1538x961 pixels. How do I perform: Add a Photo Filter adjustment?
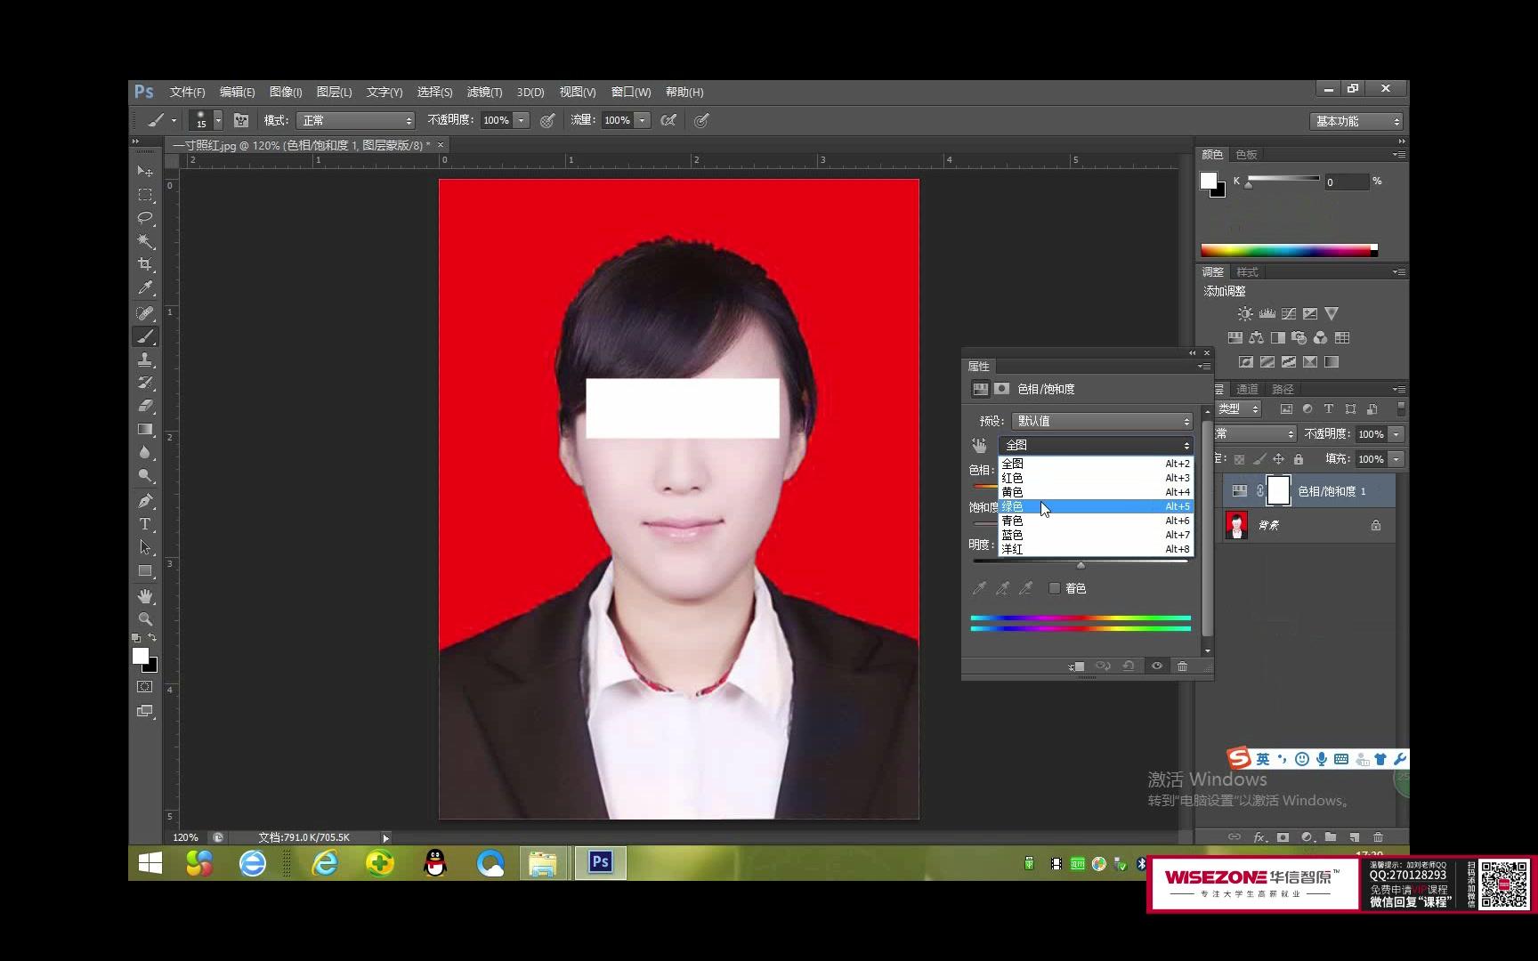pos(1299,338)
